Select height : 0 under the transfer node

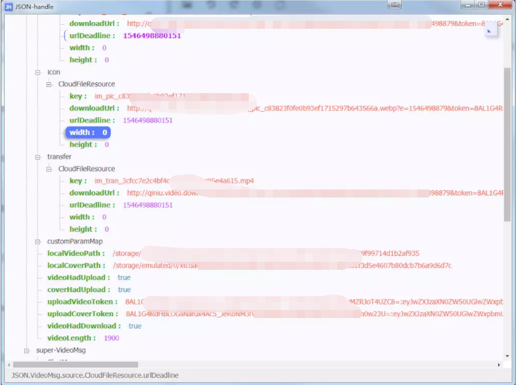click(89, 229)
